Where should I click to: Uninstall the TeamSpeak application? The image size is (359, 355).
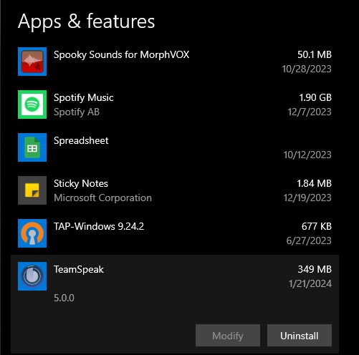[x=300, y=336]
